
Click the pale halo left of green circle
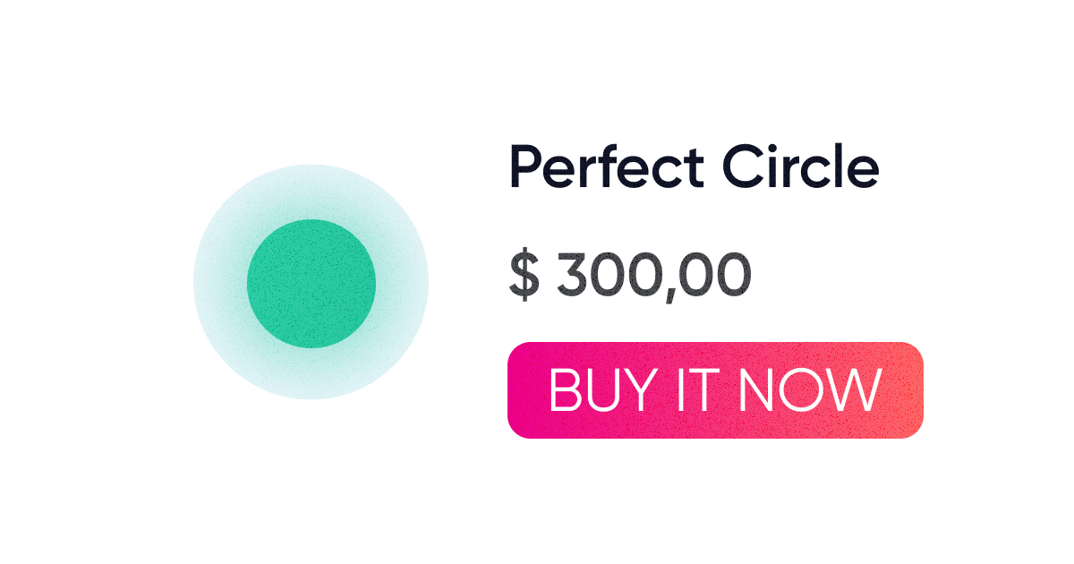[x=219, y=283]
